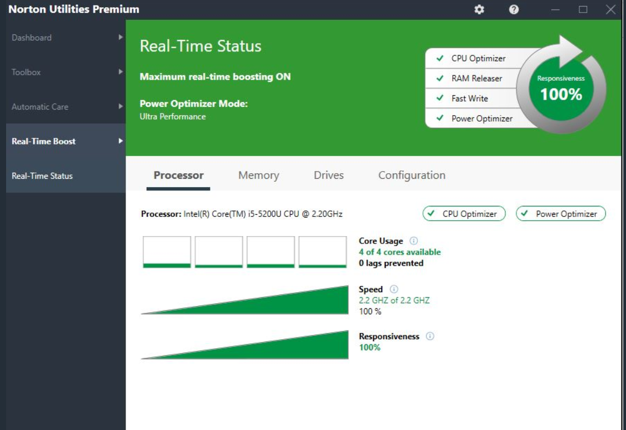The image size is (626, 430).
Task: Click the Core Usage info icon
Action: click(x=413, y=241)
